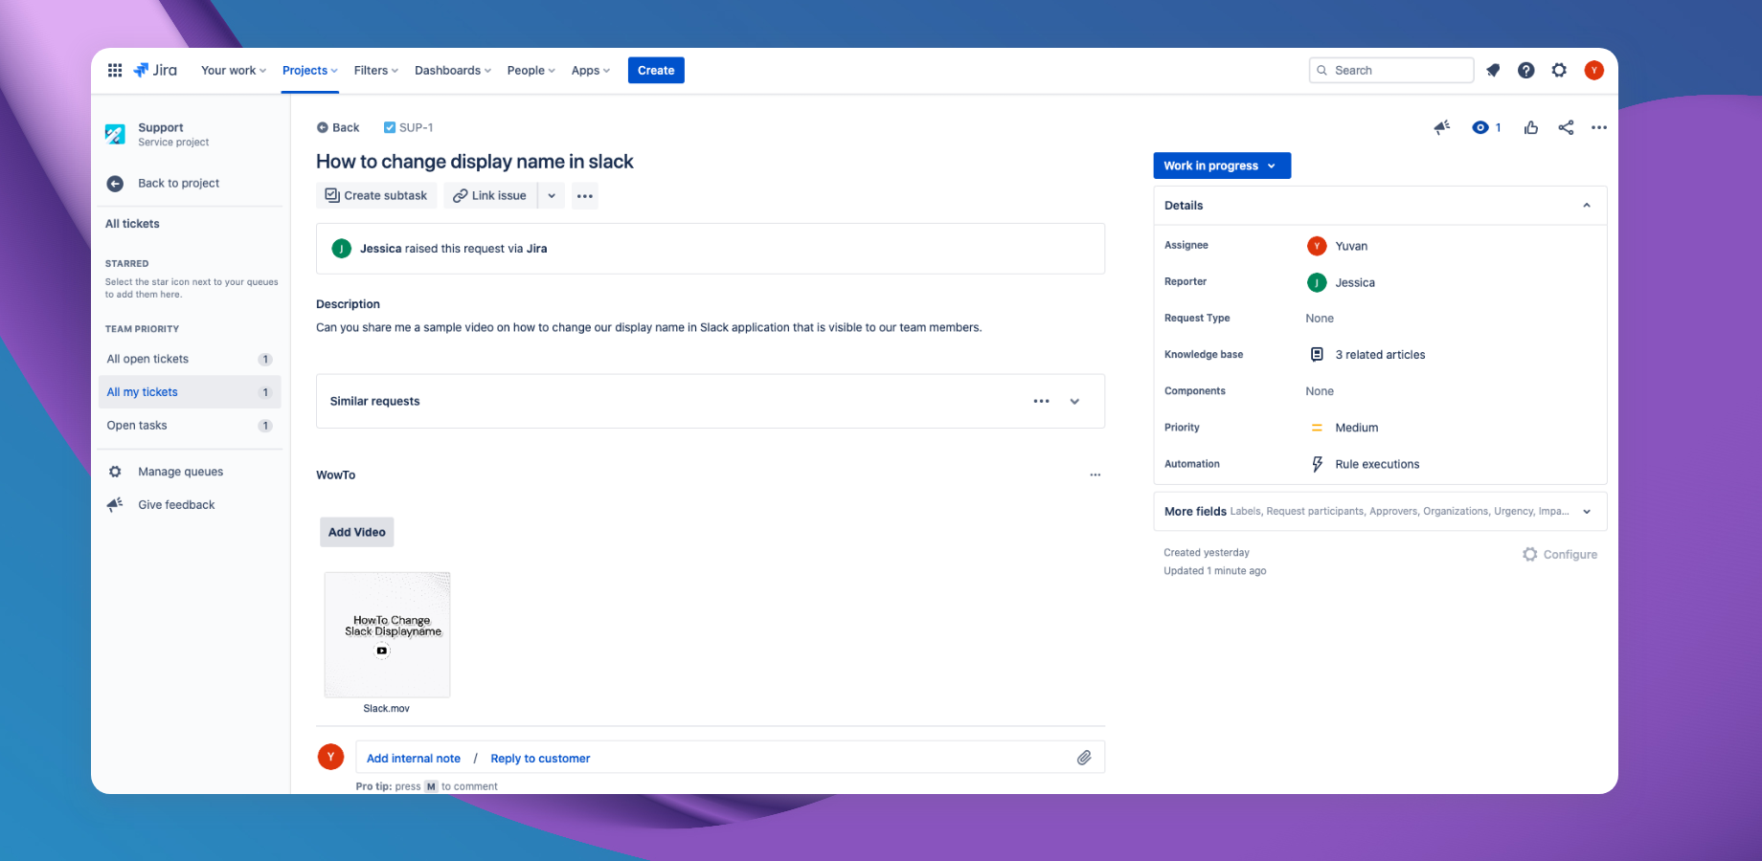Click the 3 related articles link
The width and height of the screenshot is (1762, 861).
pos(1380,354)
